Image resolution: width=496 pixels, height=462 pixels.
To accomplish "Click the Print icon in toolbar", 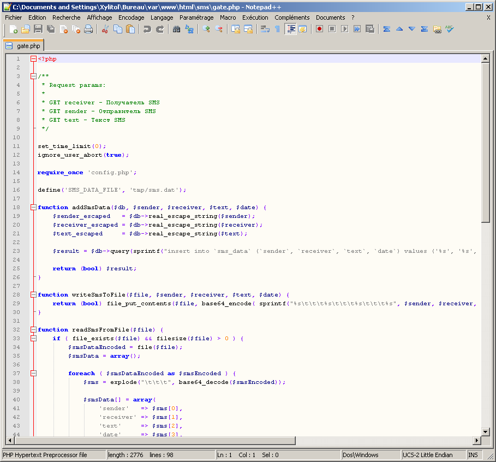I will [88, 29].
